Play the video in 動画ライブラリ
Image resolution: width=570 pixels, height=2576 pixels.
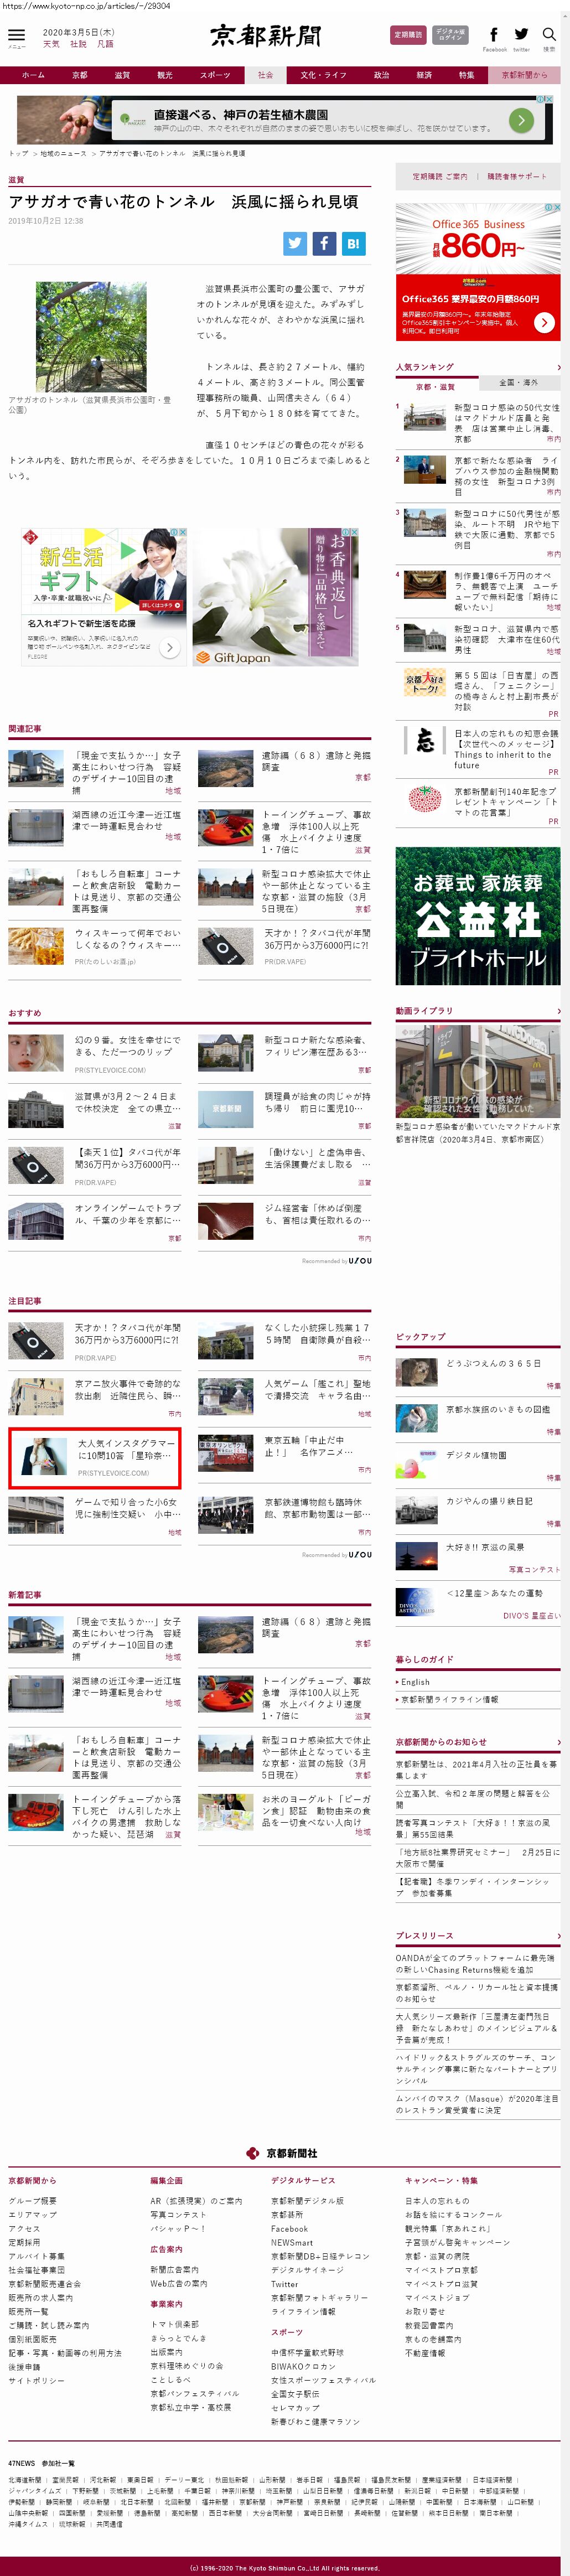click(477, 1073)
